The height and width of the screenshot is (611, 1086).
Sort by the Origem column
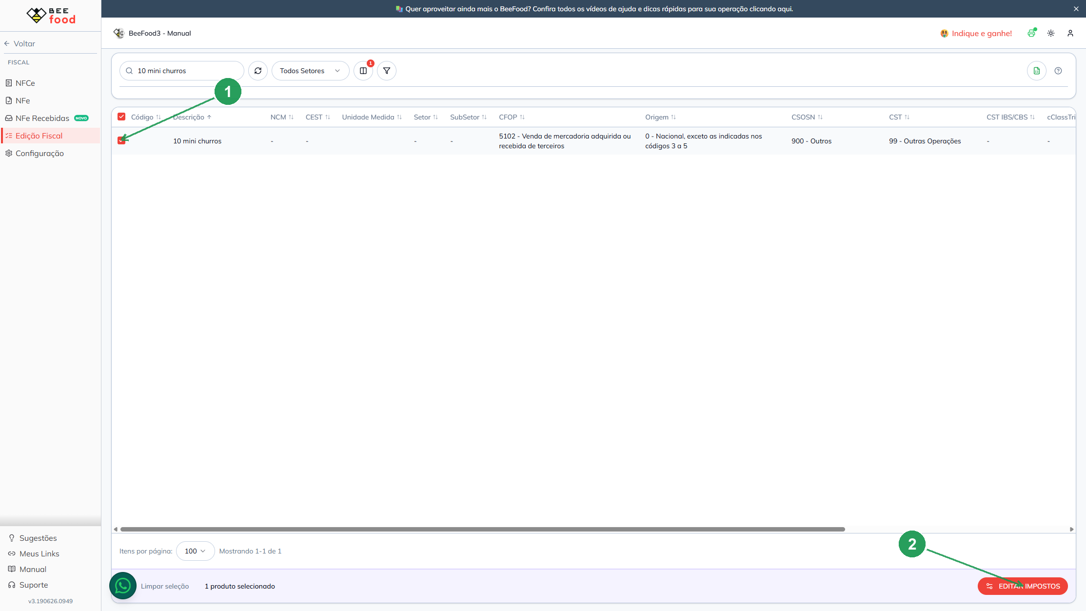pyautogui.click(x=661, y=117)
